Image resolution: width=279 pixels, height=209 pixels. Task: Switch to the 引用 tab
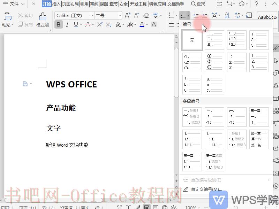(84, 4)
